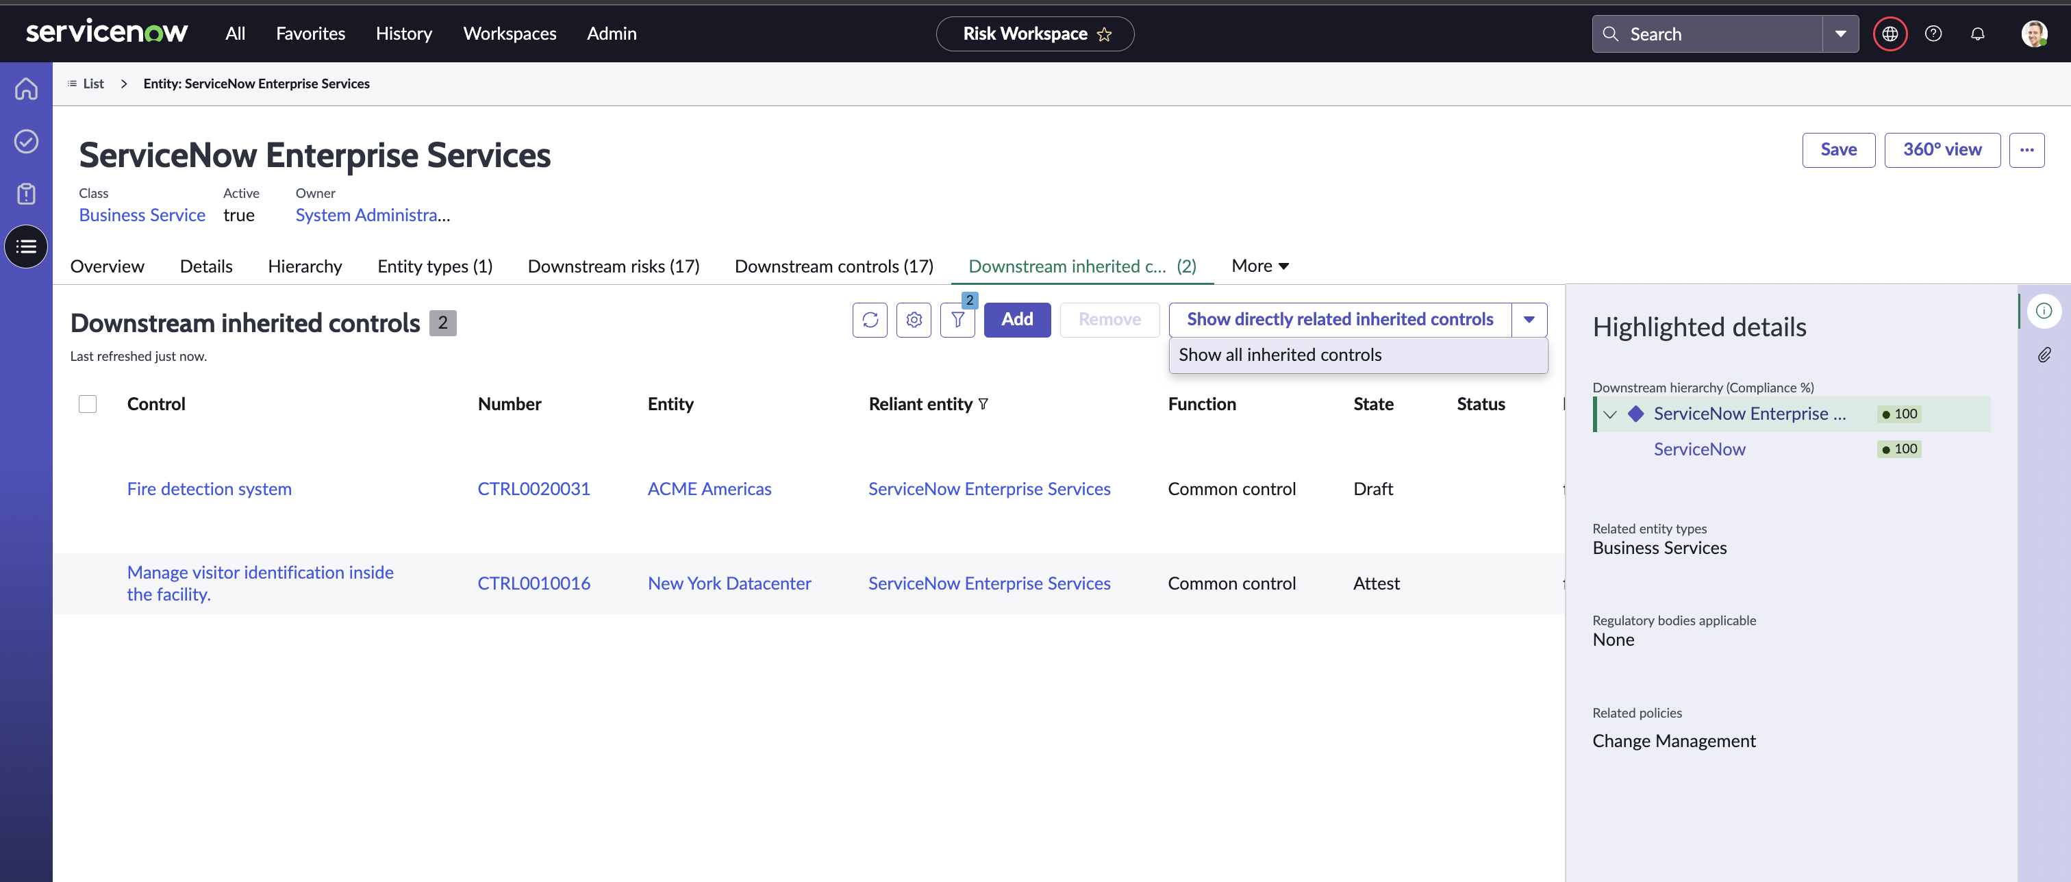Viewport: 2071px width, 882px height.
Task: Open the Risk Workspace pill
Action: pos(1035,34)
